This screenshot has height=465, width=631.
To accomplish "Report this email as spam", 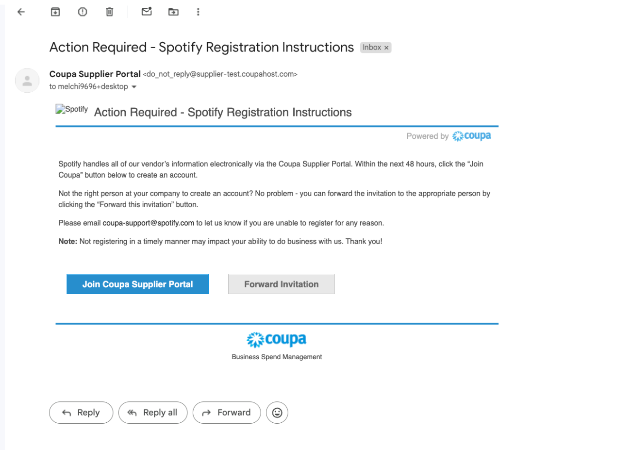I will click(82, 12).
